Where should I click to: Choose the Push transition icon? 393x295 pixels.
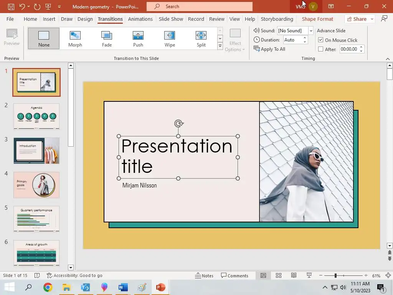pos(138,38)
